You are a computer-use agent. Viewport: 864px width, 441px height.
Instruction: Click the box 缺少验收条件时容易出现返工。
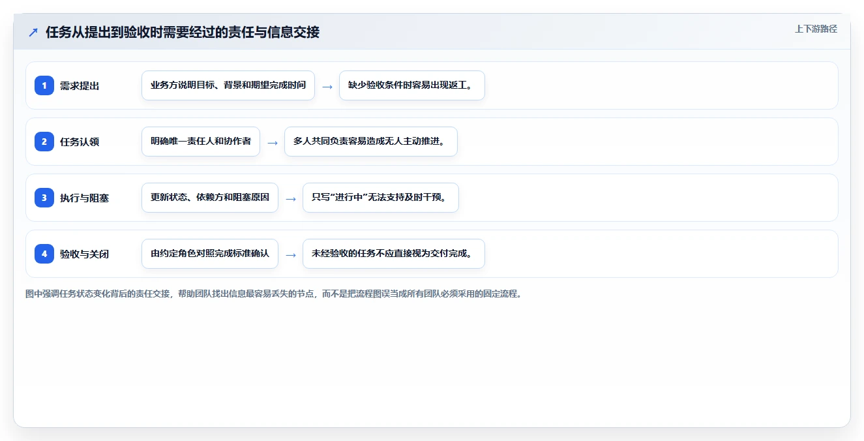pyautogui.click(x=412, y=85)
